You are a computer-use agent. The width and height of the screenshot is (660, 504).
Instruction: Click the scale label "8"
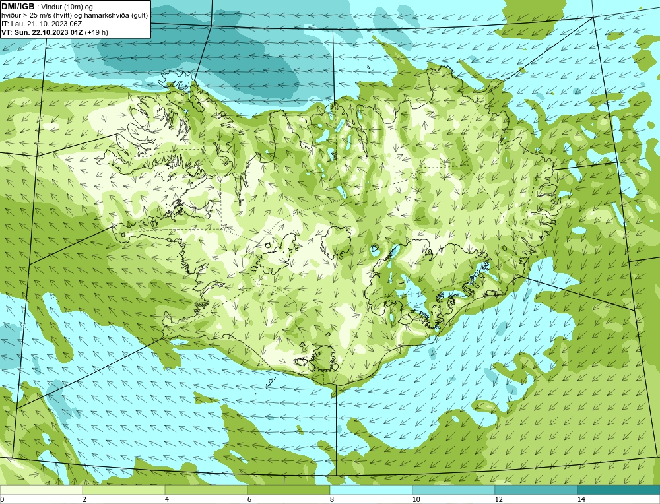point(332,499)
